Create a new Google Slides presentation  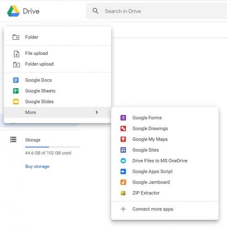pyautogui.click(x=57, y=102)
